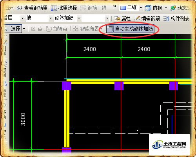Select the right purple column on top wall

click(173, 86)
